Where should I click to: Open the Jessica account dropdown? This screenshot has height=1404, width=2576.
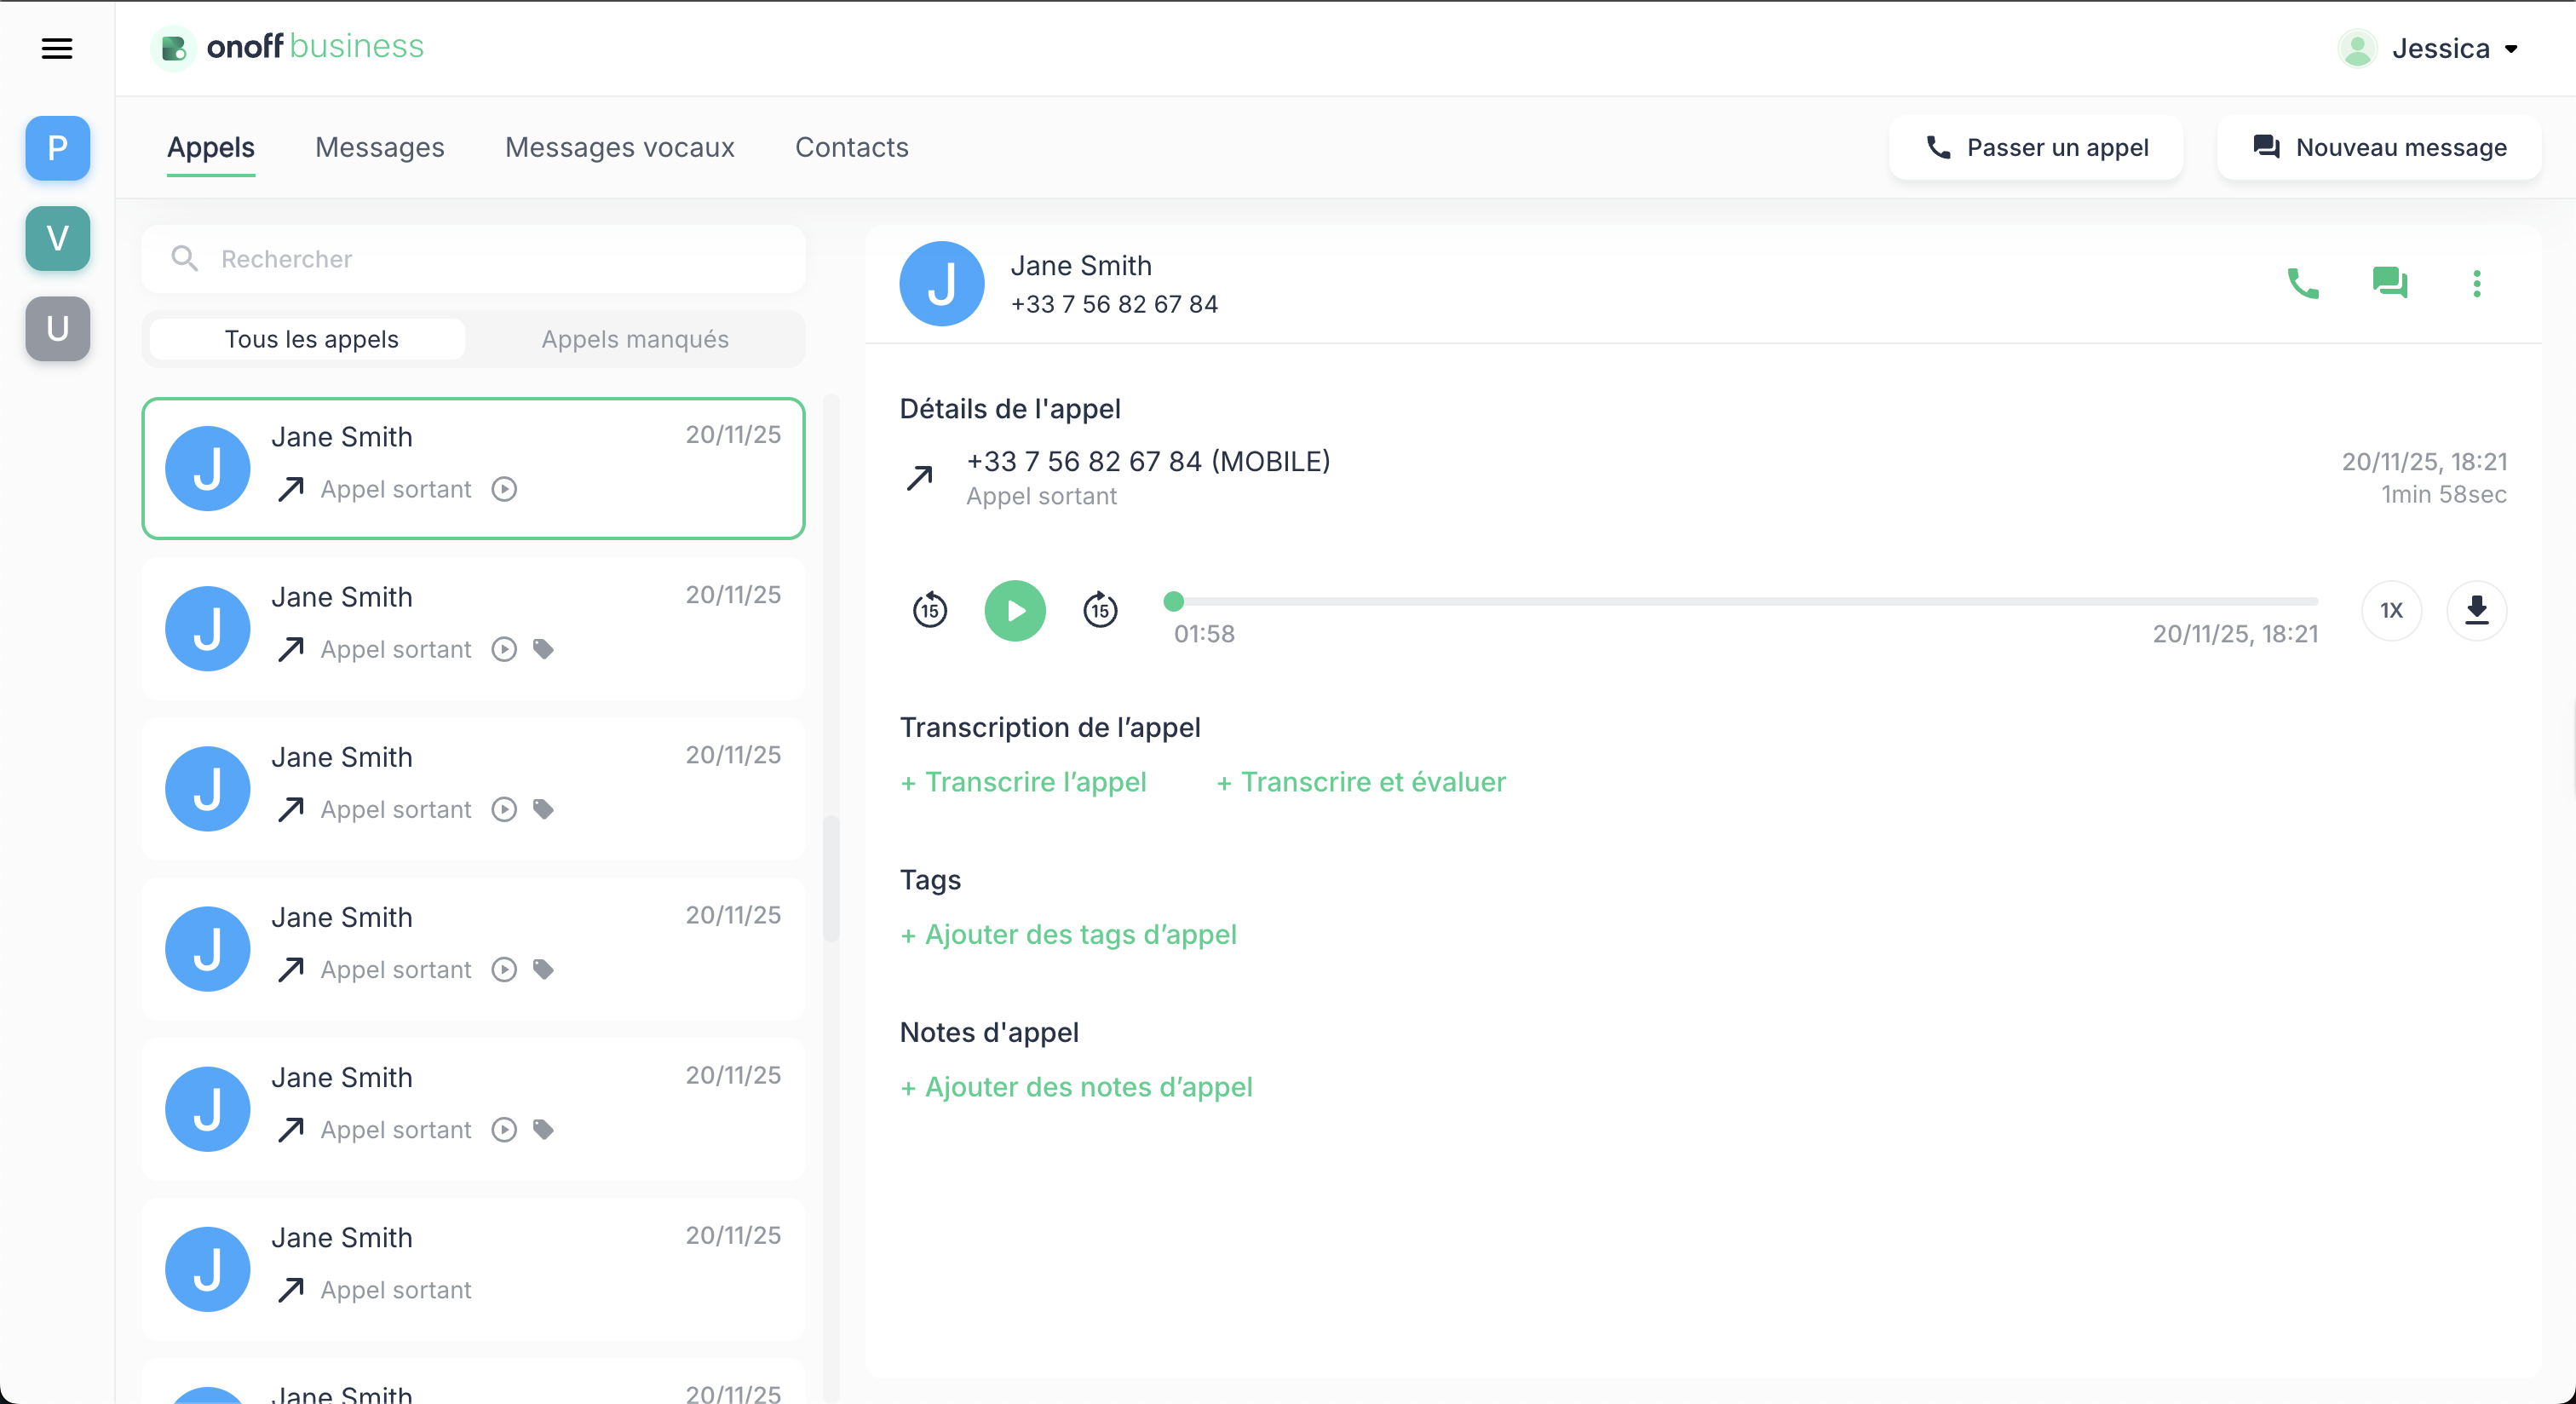[x=2454, y=48]
